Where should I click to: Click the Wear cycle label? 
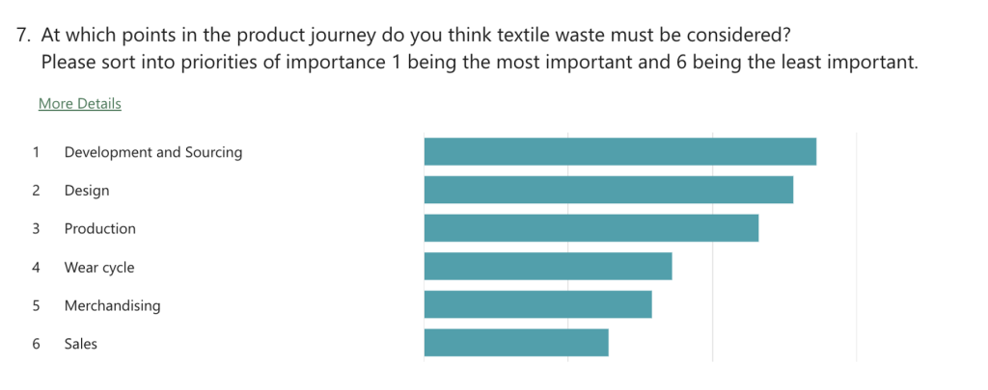click(99, 268)
